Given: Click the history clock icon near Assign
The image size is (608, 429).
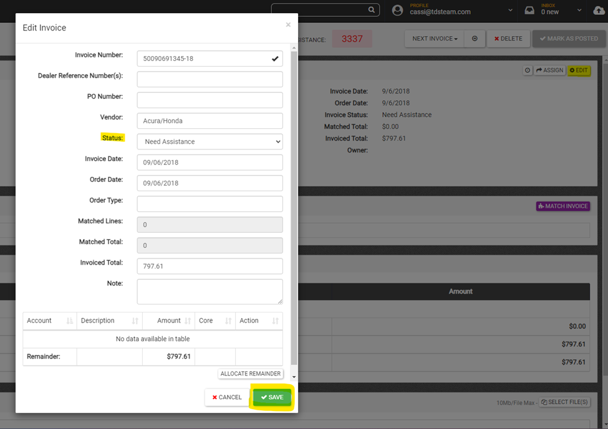Looking at the screenshot, I should tap(528, 70).
